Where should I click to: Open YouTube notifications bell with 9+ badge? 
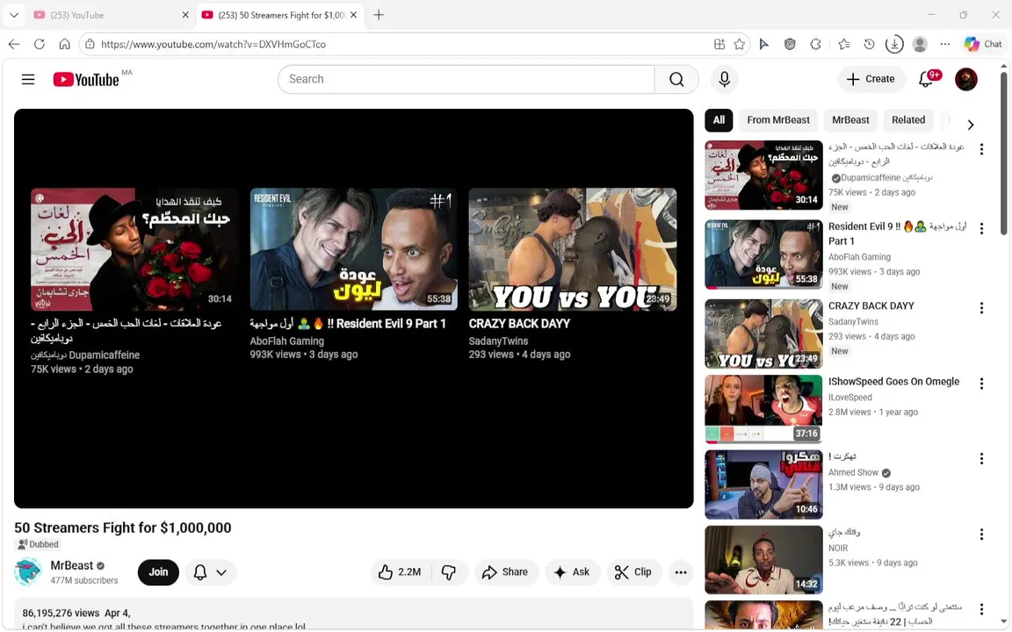pyautogui.click(x=926, y=79)
